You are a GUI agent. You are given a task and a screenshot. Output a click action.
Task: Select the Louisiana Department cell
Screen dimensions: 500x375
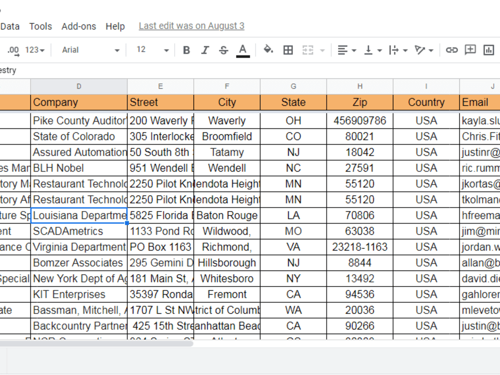coord(79,215)
